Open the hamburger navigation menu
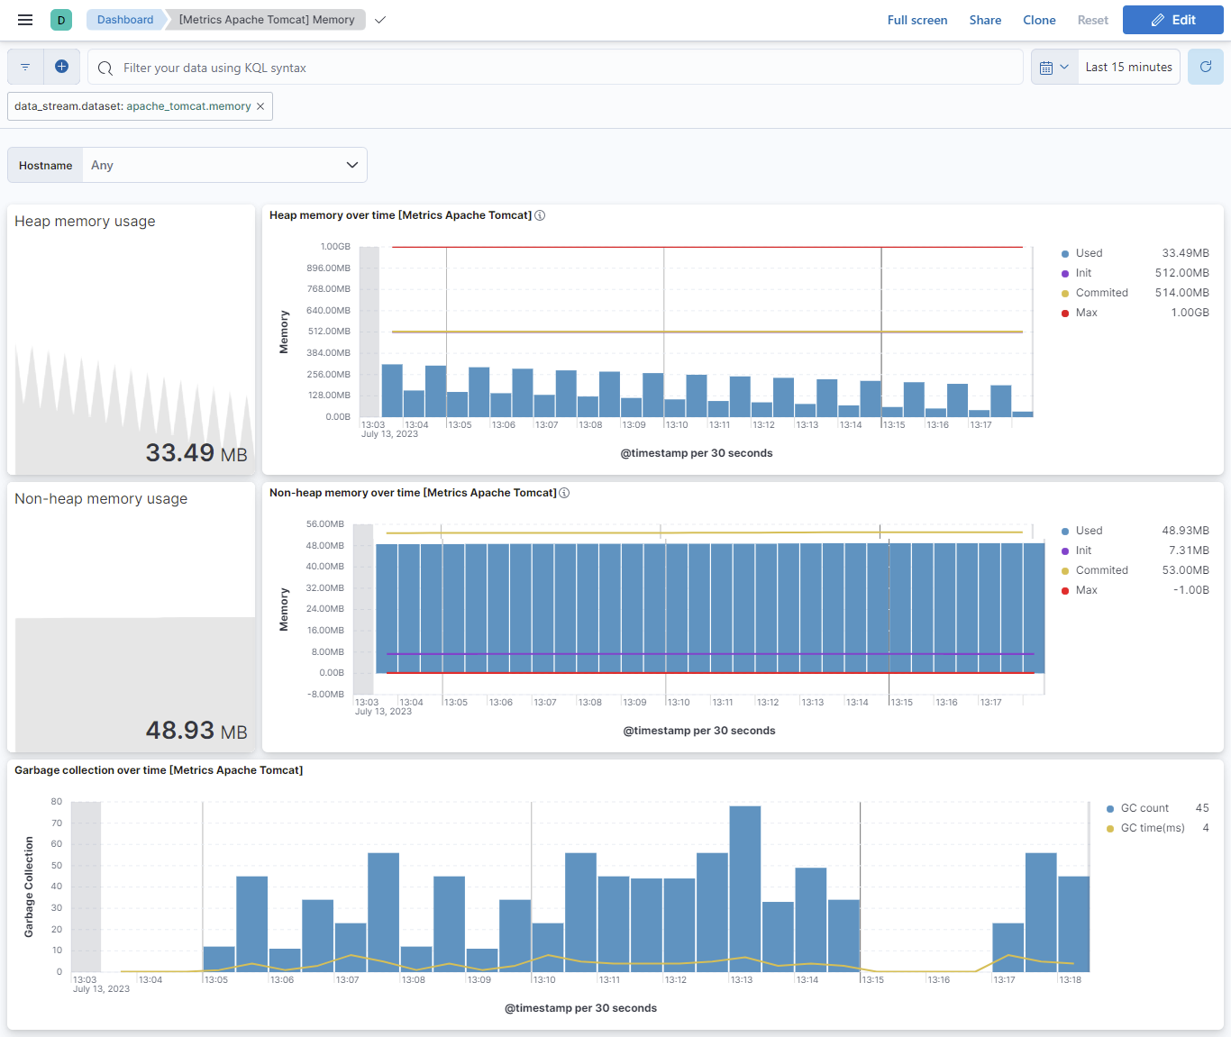This screenshot has height=1037, width=1231. pyautogui.click(x=25, y=20)
